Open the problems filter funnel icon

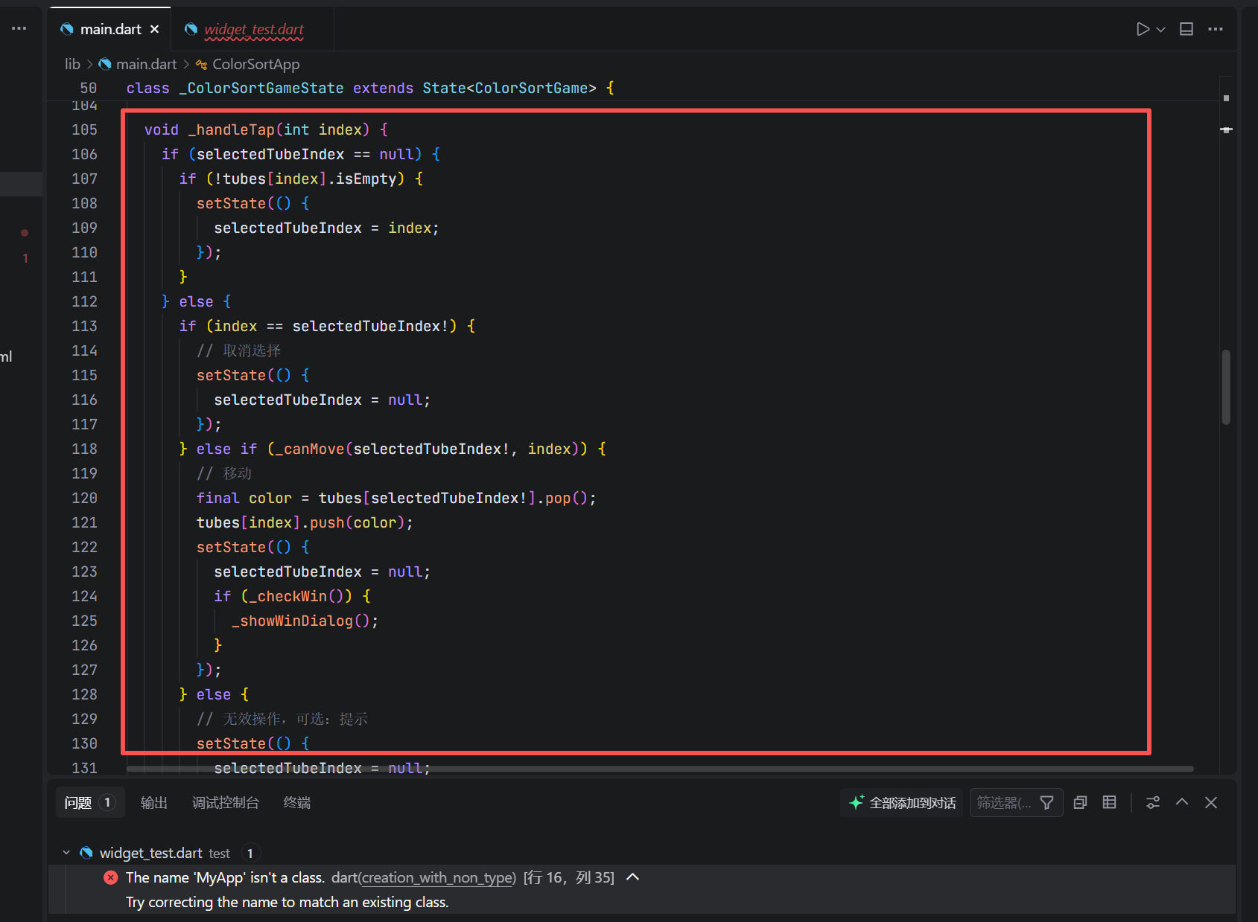coord(1046,803)
